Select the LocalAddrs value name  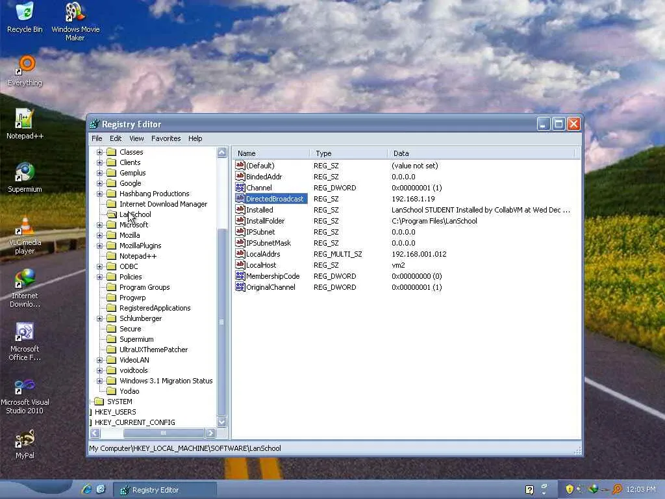click(x=263, y=254)
